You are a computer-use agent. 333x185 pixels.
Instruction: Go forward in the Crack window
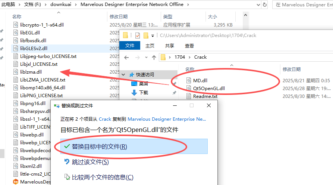[137, 57]
